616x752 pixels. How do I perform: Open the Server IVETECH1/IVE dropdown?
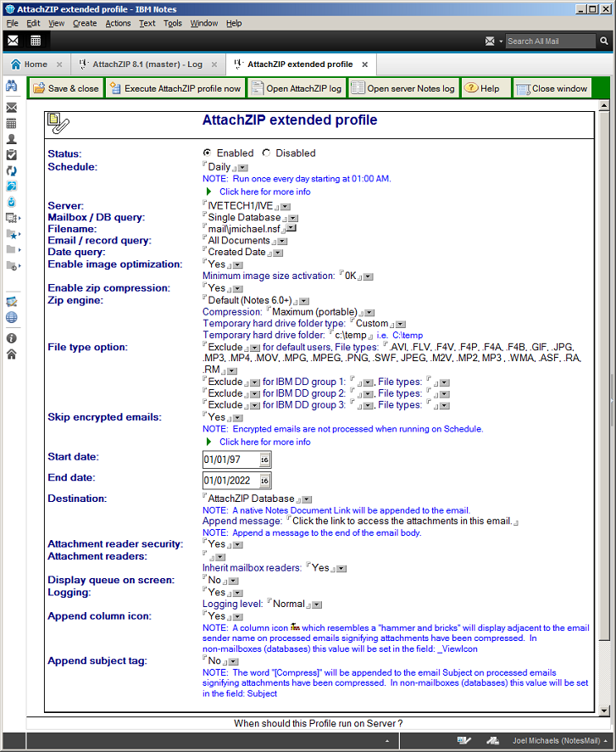[286, 207]
